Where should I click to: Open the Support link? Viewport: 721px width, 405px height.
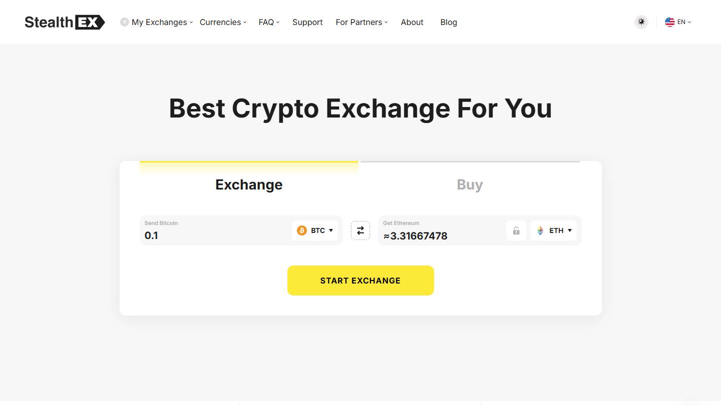[307, 22]
